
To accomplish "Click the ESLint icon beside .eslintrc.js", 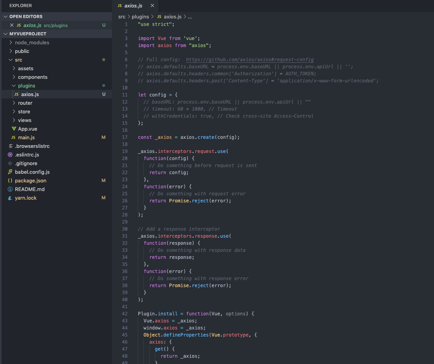I will click(x=10, y=155).
